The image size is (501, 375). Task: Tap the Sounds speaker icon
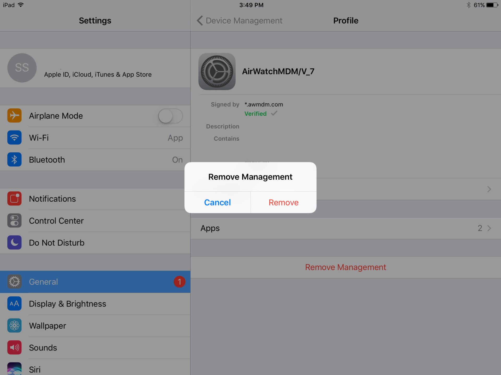coord(14,347)
